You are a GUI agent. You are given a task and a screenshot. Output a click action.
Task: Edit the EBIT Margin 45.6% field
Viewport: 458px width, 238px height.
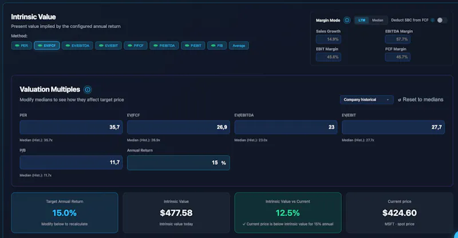click(x=328, y=57)
